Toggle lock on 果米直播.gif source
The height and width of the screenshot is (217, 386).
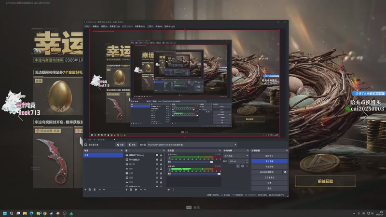(161, 160)
